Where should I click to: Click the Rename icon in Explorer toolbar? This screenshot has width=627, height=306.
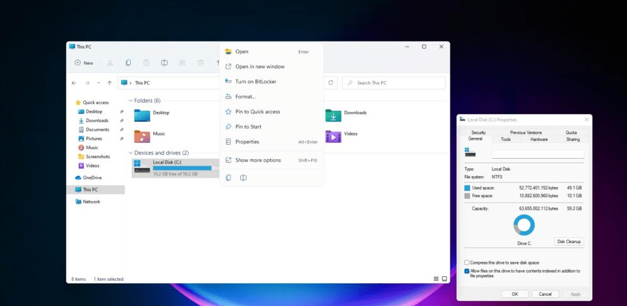(165, 63)
